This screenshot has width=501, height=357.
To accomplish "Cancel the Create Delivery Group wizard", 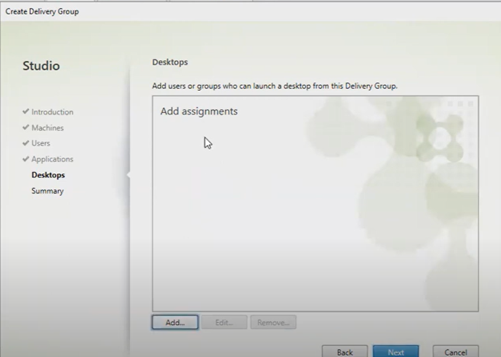I will coord(455,352).
